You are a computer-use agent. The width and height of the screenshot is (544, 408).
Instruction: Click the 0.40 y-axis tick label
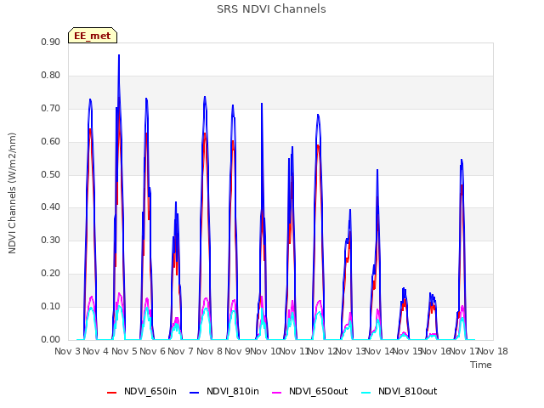click(x=51, y=207)
